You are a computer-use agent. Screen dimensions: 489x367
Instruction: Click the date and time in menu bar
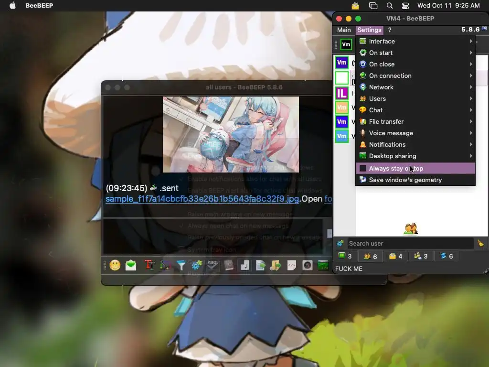pyautogui.click(x=448, y=6)
